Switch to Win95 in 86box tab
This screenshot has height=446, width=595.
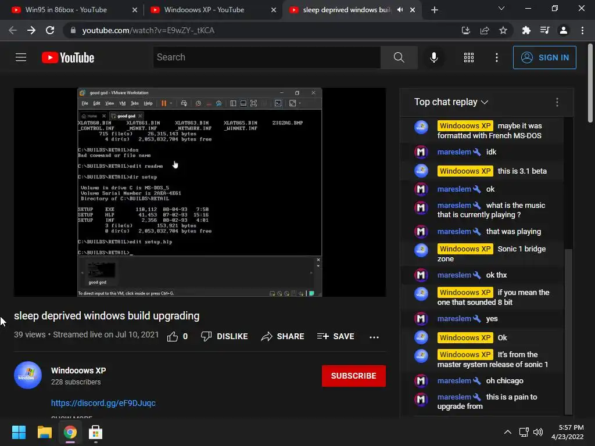(72, 10)
